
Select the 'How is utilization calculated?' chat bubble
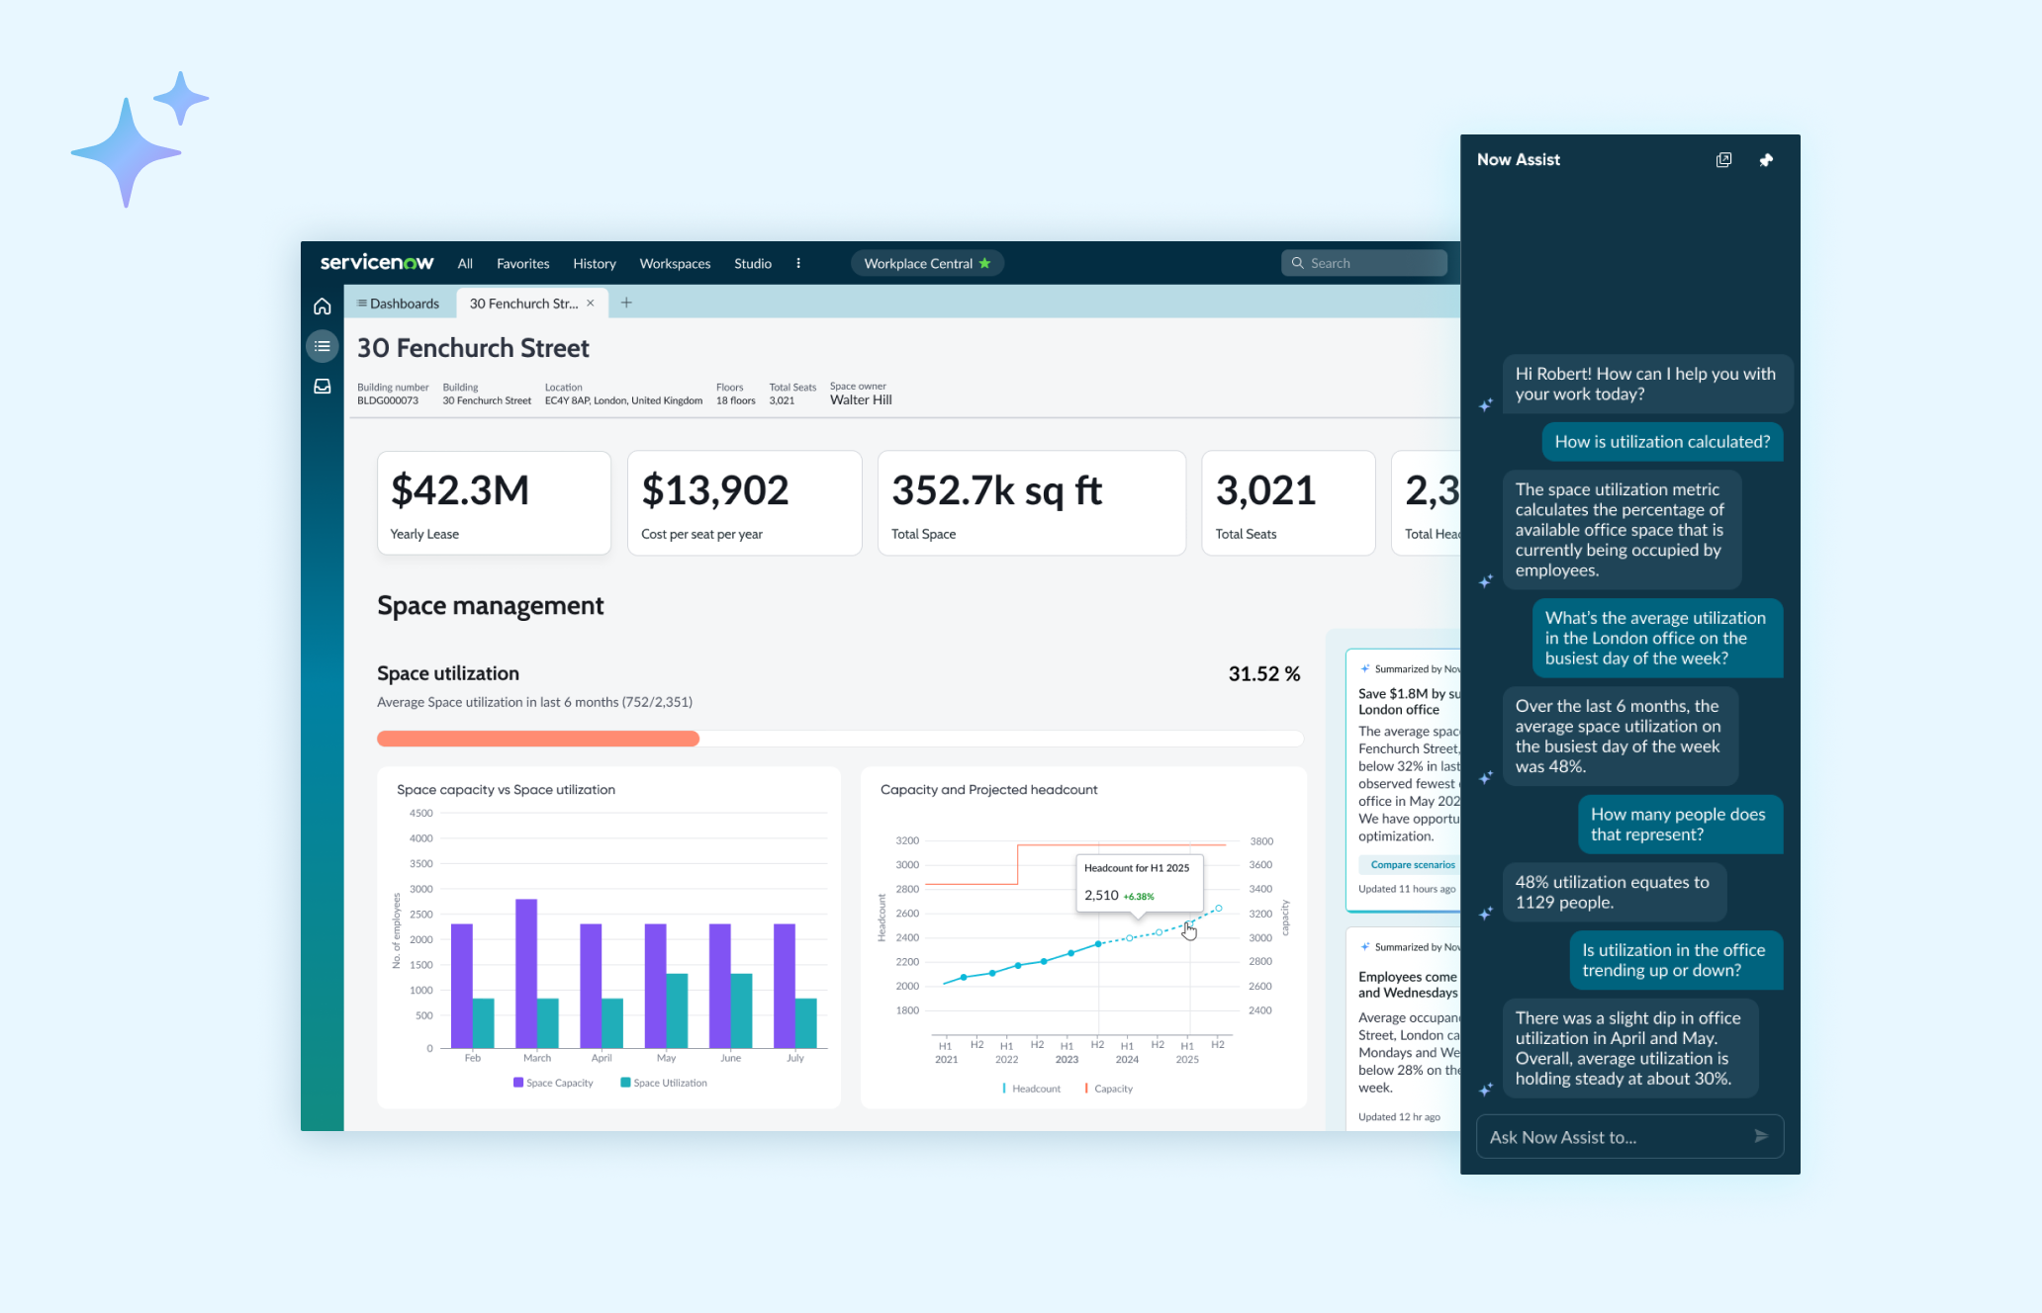tap(1661, 442)
